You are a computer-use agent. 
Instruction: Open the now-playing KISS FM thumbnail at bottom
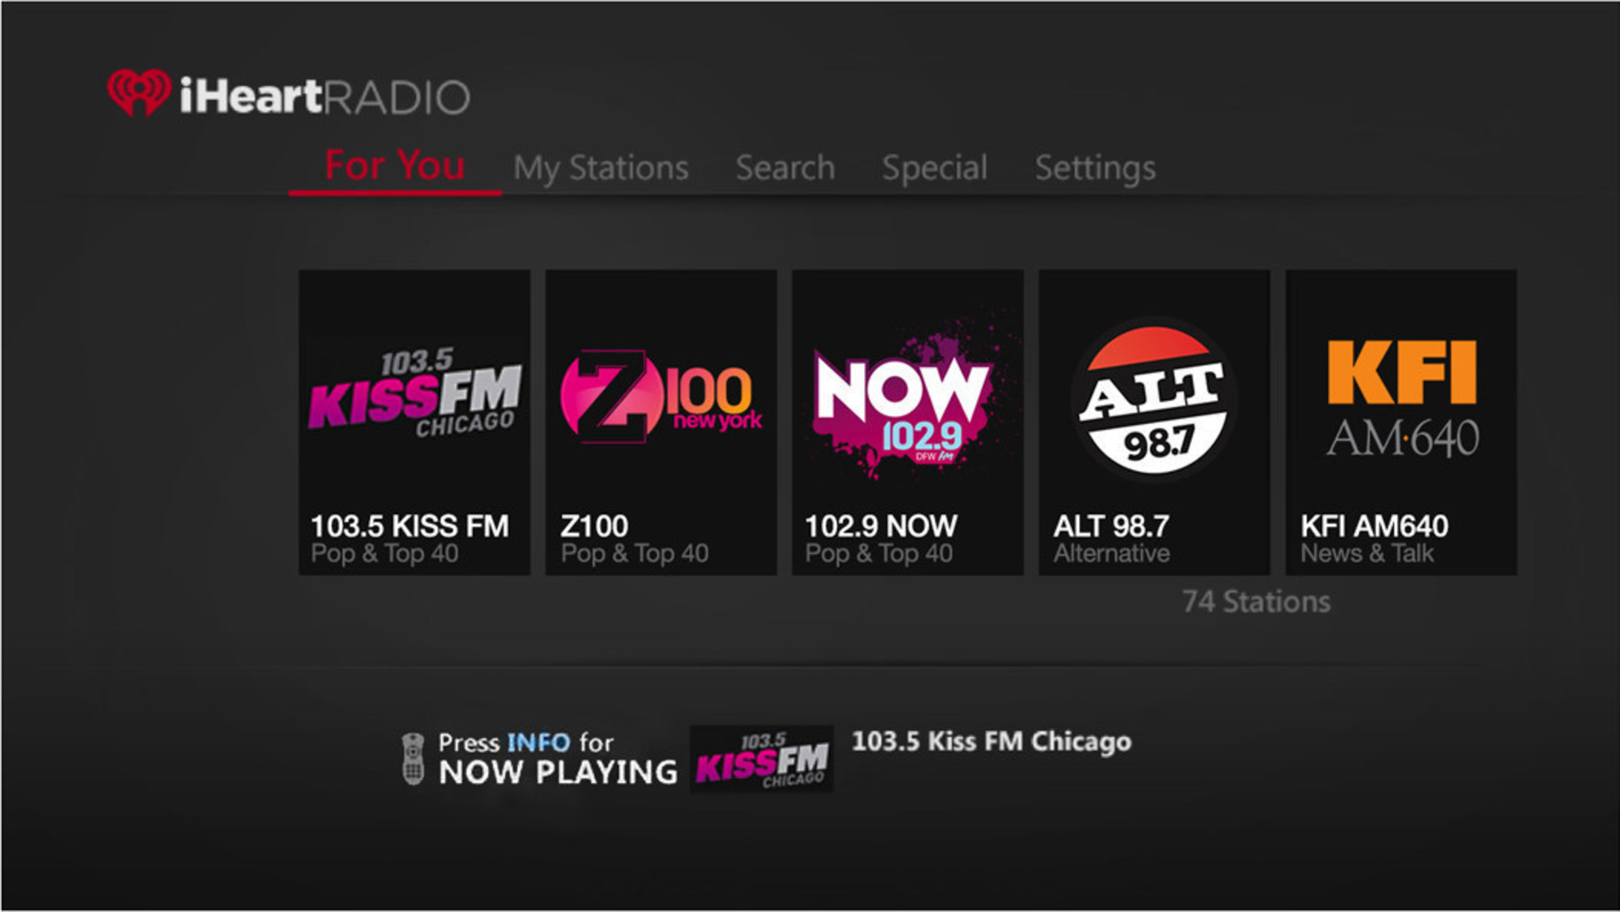[x=761, y=758]
